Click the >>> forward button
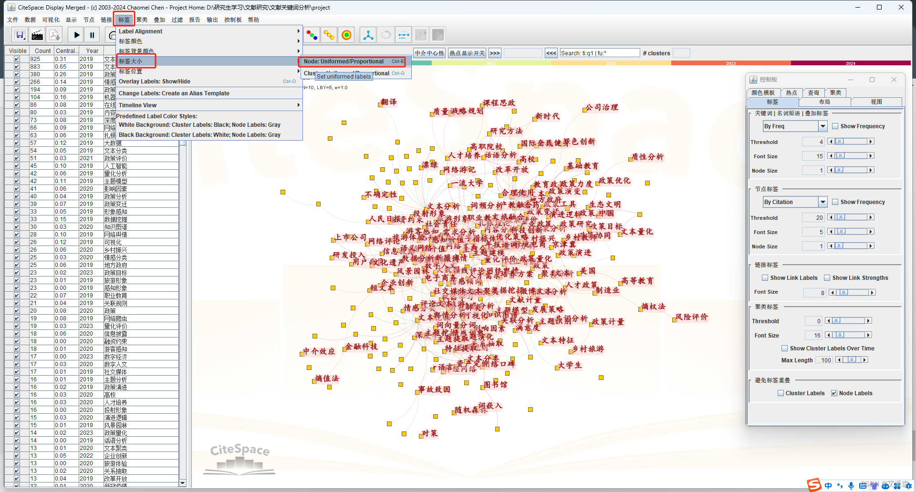 coord(495,53)
